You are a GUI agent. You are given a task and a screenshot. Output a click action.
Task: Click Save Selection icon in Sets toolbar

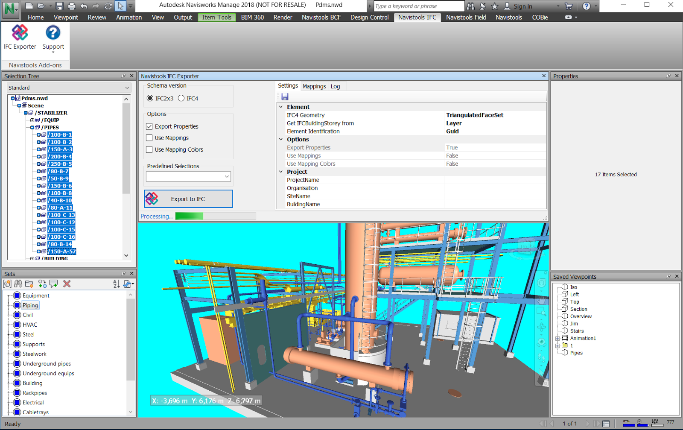click(x=7, y=284)
